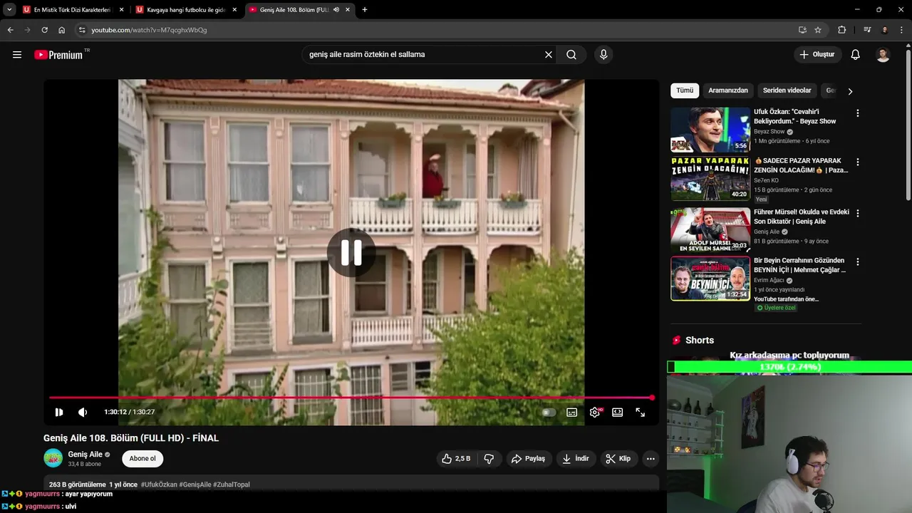View site information icon in address bar
The image size is (912, 513).
82,30
